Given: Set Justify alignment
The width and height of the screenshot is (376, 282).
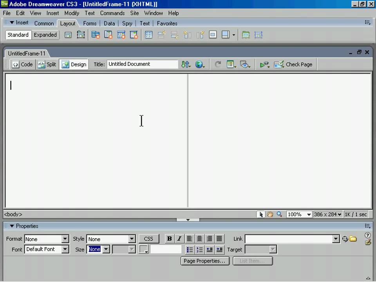Looking at the screenshot, I should tap(219, 239).
